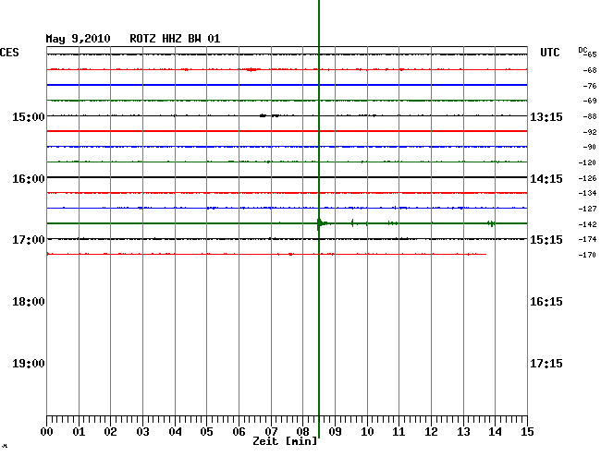The image size is (601, 456).
Task: Click the DC offset value -142
Action: (x=587, y=224)
